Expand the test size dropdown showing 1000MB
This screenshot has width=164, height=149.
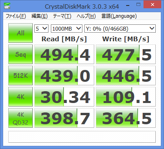[67, 28]
